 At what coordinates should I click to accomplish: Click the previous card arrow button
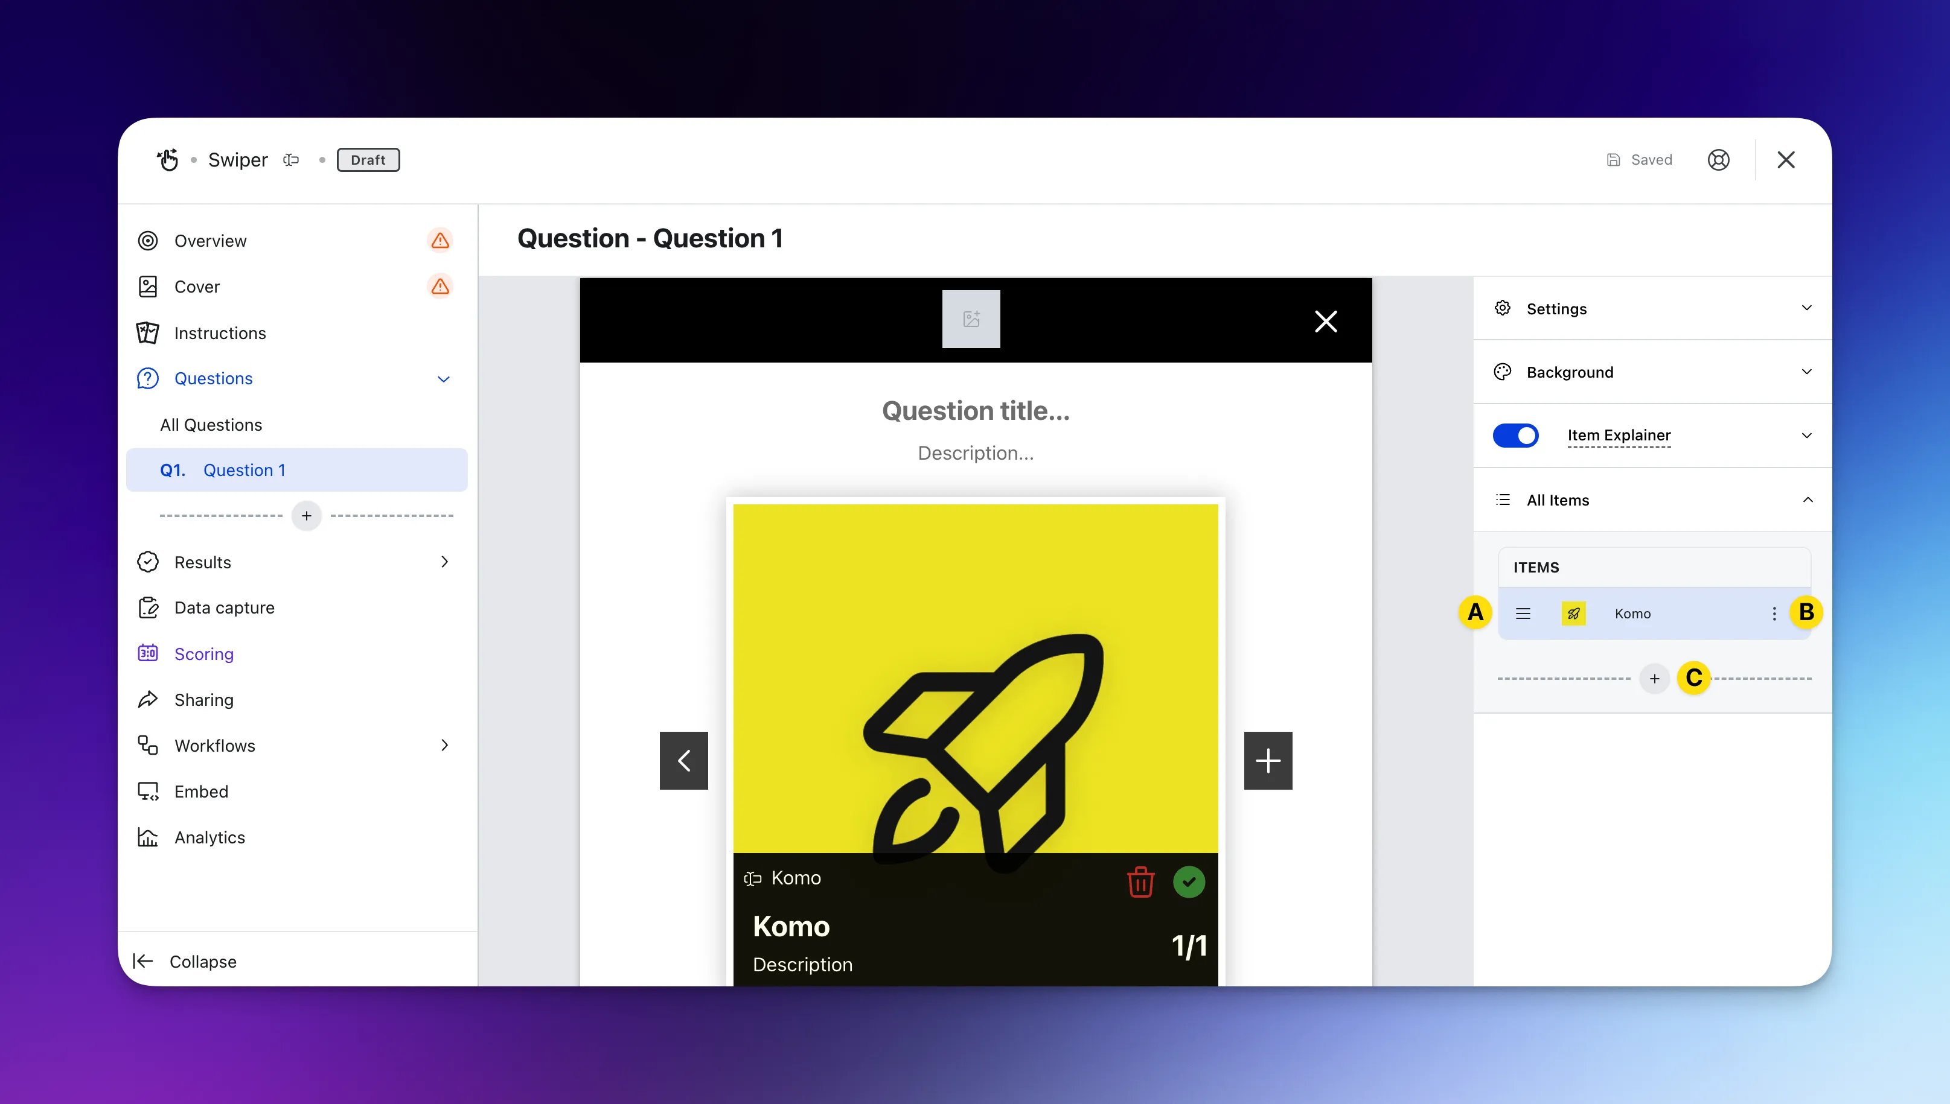point(683,761)
